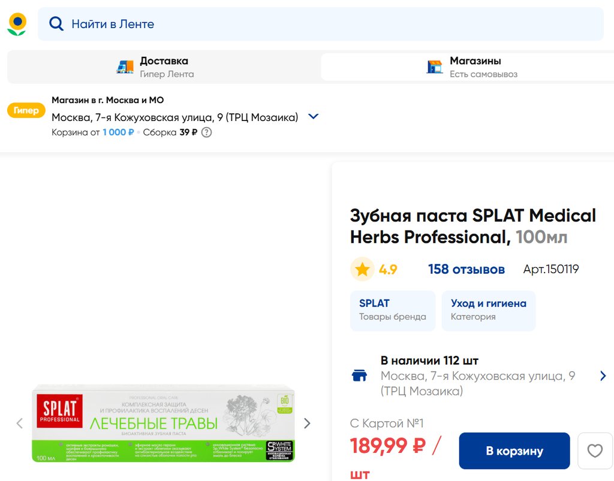614x481 pixels.
Task: Click the blue store availability icon
Action: click(x=360, y=376)
